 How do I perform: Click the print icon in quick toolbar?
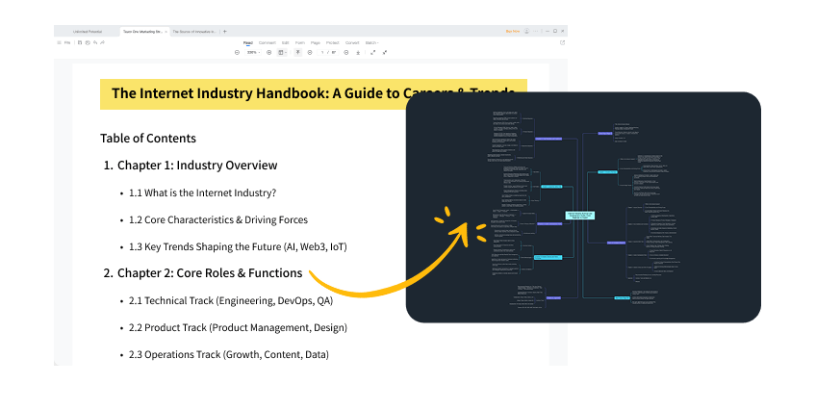pos(88,42)
